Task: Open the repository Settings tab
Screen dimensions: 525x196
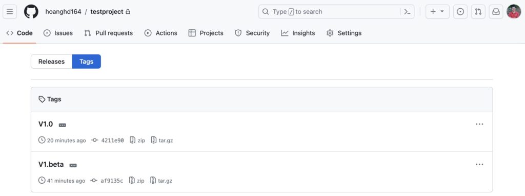Action: (344, 33)
